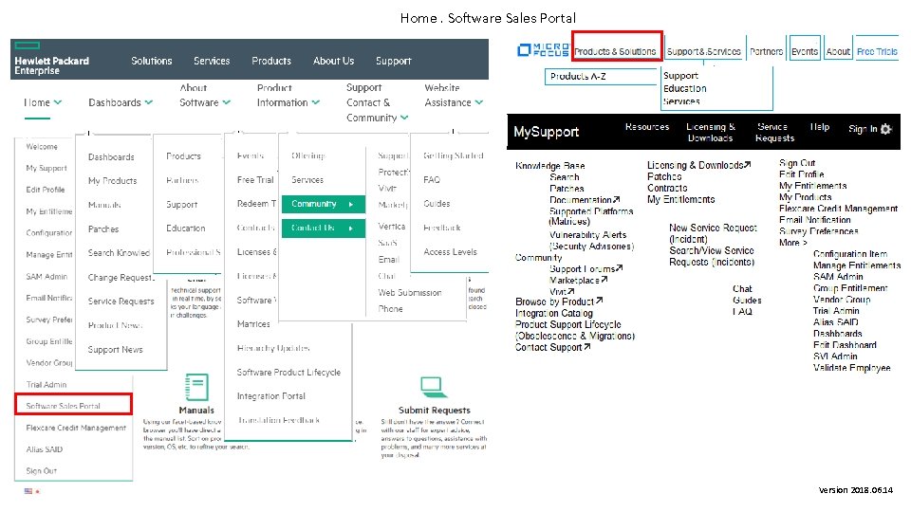The height and width of the screenshot is (512, 911).
Task: Open Support in HPE header
Action: tap(393, 61)
